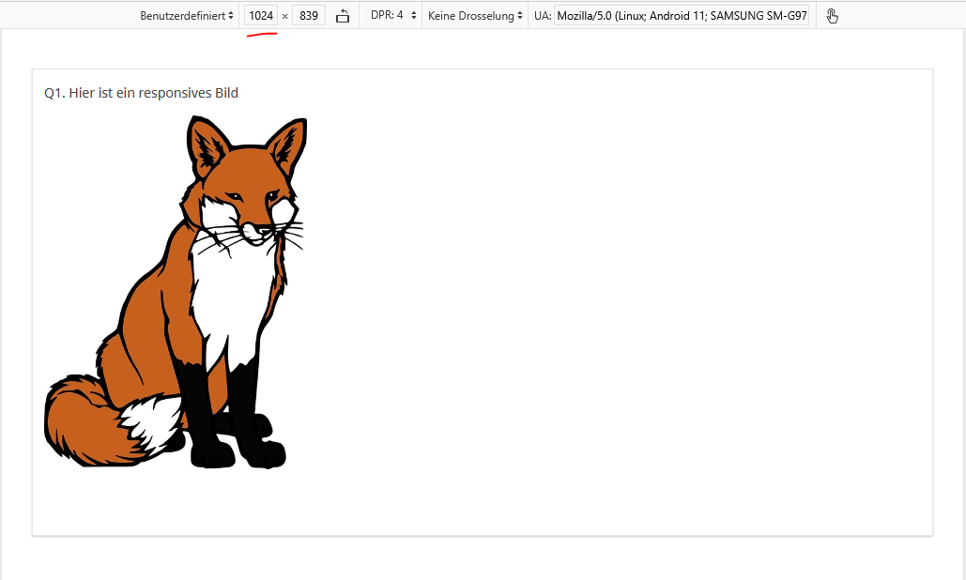Image resolution: width=966 pixels, height=580 pixels.
Task: Click the white tip of the fox's tail
Action: click(153, 419)
